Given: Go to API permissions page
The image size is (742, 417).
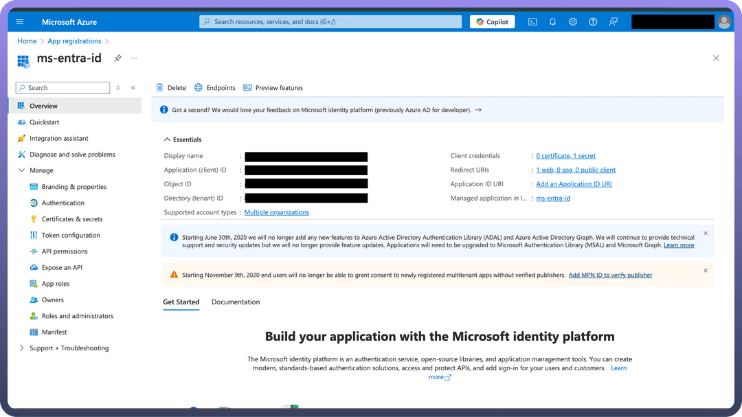Looking at the screenshot, I should pos(65,251).
